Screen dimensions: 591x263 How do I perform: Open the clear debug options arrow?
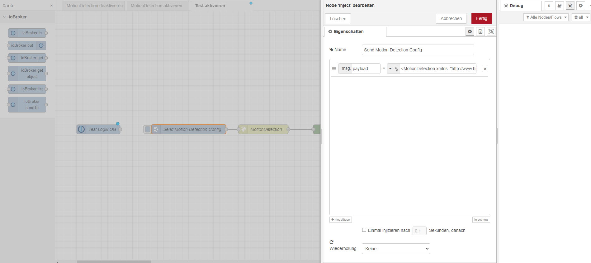click(587, 17)
